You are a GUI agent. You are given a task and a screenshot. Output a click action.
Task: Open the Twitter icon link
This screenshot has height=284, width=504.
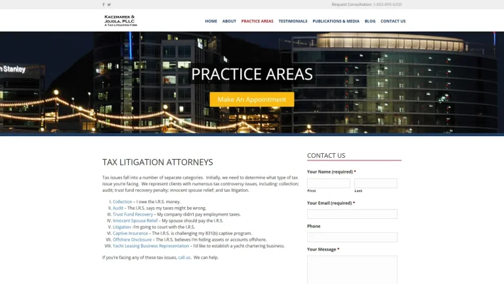click(110, 5)
